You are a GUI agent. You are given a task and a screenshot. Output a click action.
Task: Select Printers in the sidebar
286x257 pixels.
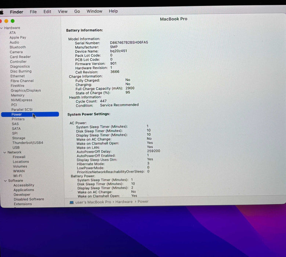18,119
